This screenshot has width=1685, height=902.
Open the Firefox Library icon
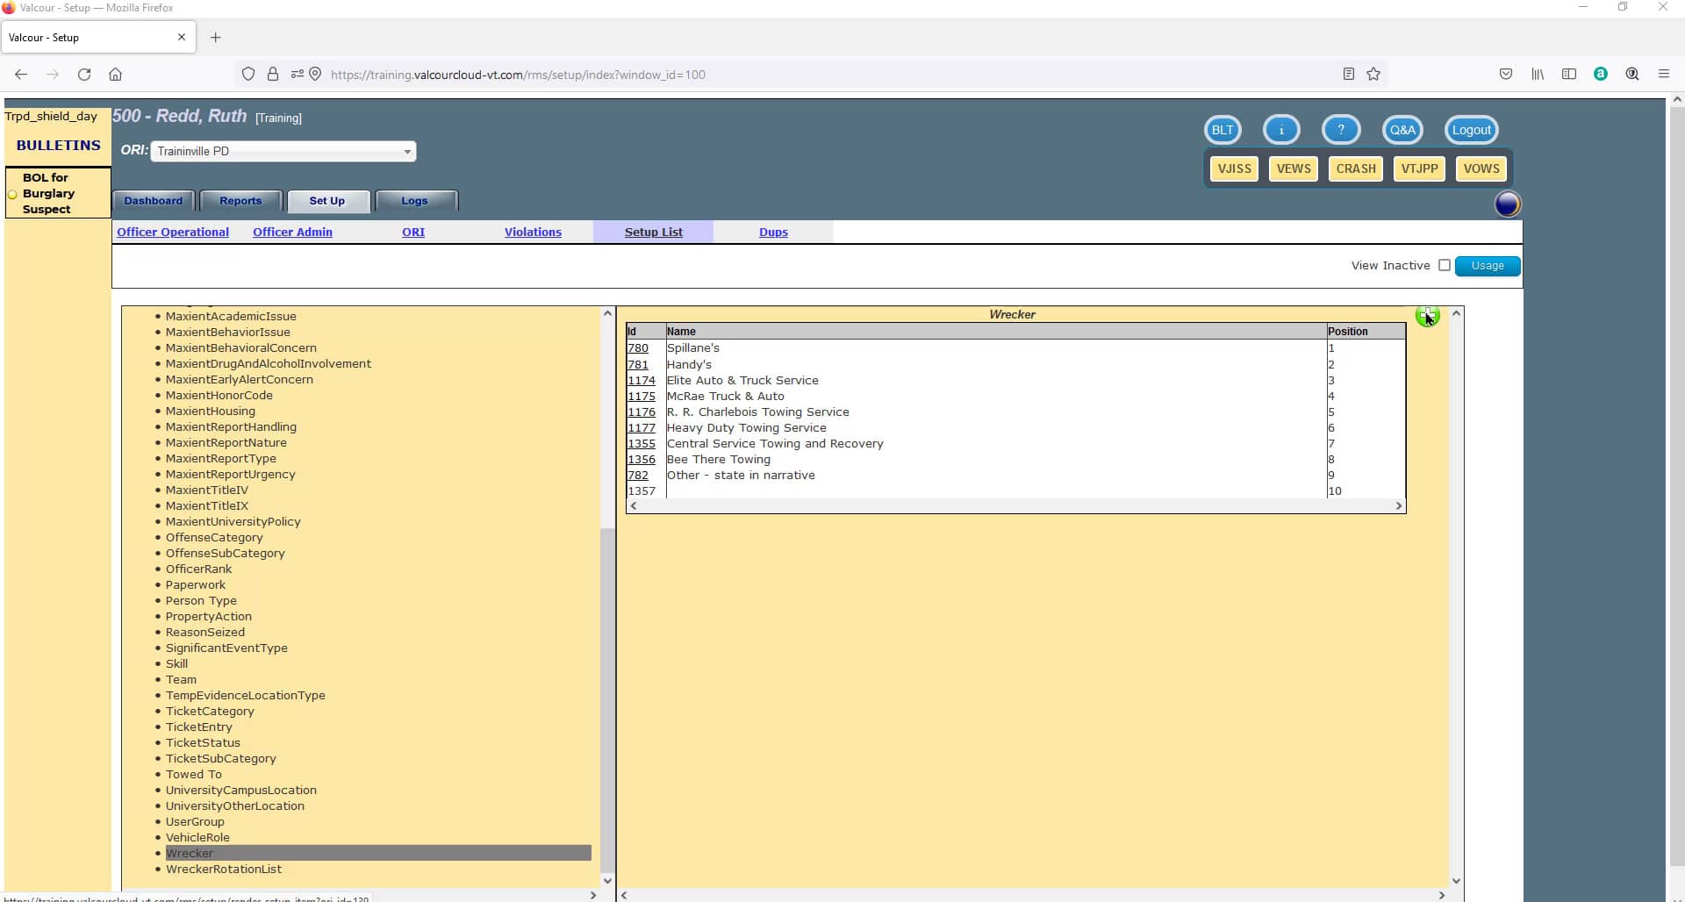pyautogui.click(x=1538, y=74)
